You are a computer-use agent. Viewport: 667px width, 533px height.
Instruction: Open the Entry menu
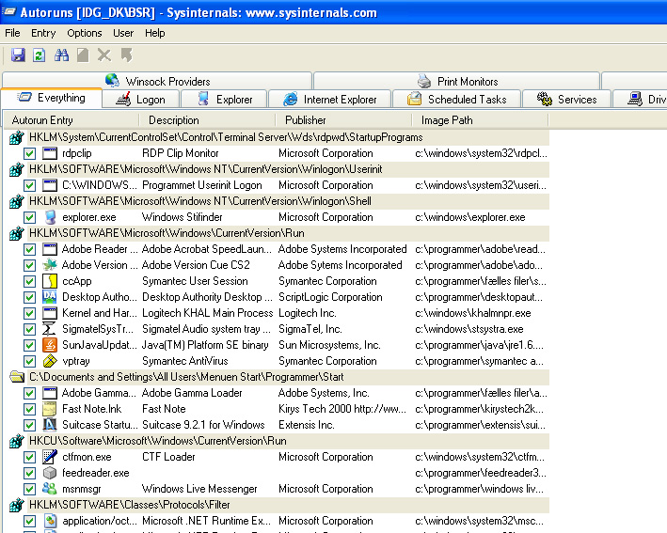(43, 33)
